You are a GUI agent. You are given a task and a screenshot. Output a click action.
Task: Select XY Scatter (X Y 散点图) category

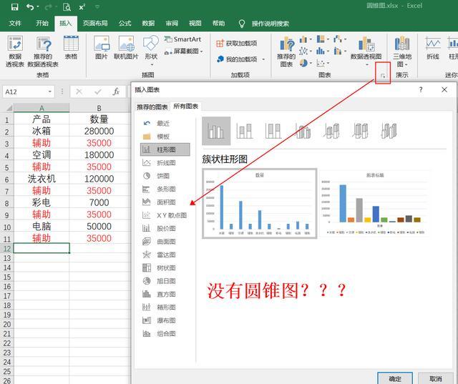tap(165, 215)
